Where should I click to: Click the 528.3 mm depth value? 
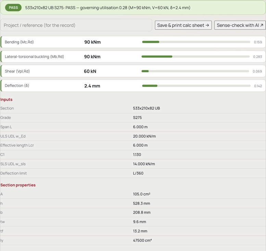(141, 203)
